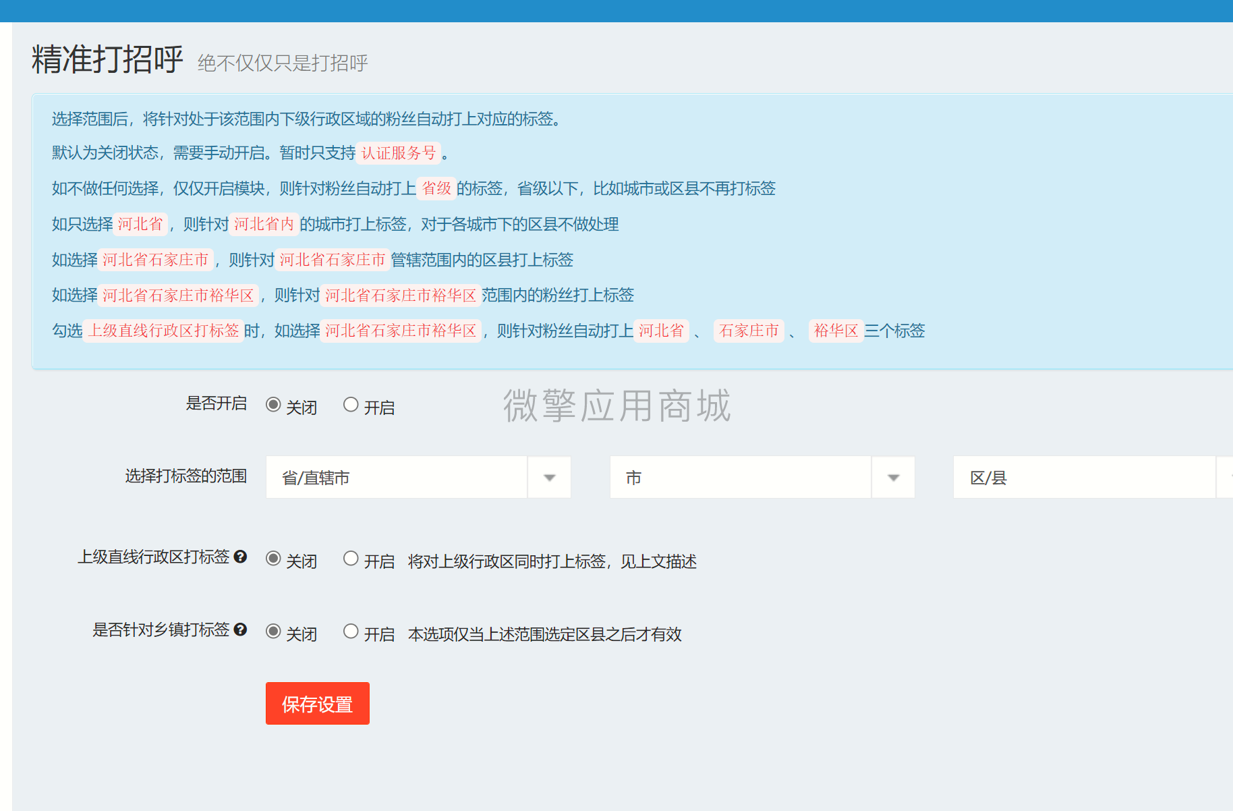Click the 河北省 tag in the info panel

tap(141, 224)
